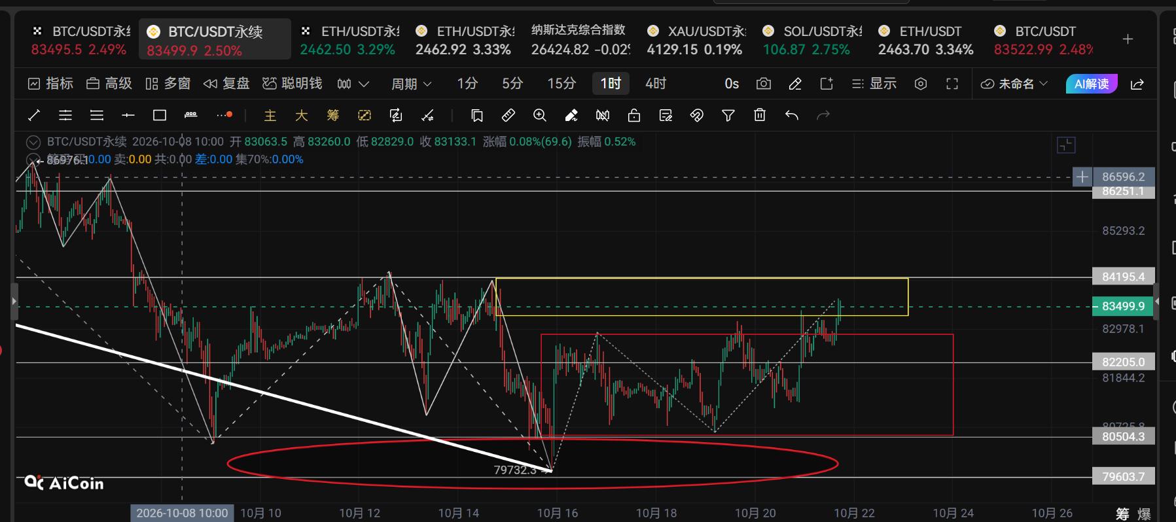Select the 4时 timeframe
This screenshot has height=522, width=1176.
coord(656,84)
